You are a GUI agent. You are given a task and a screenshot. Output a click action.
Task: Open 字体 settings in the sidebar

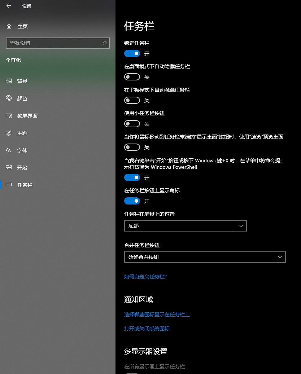pos(22,150)
